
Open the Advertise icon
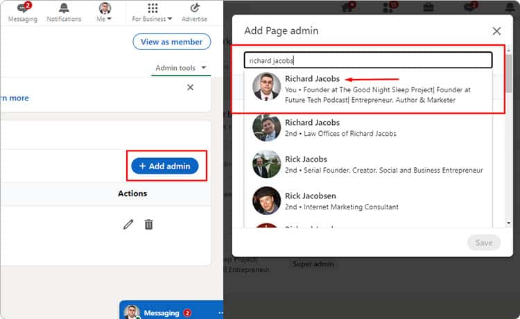194,12
